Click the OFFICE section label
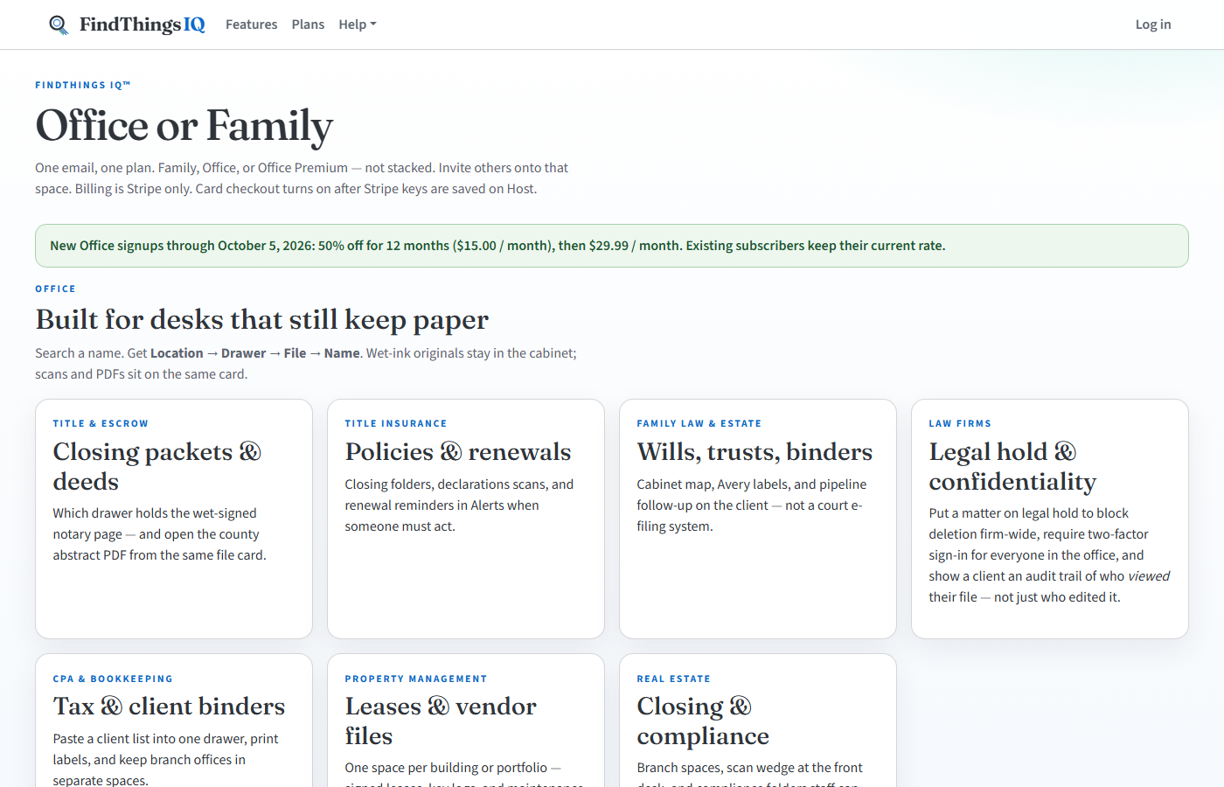1224x787 pixels. (x=55, y=289)
